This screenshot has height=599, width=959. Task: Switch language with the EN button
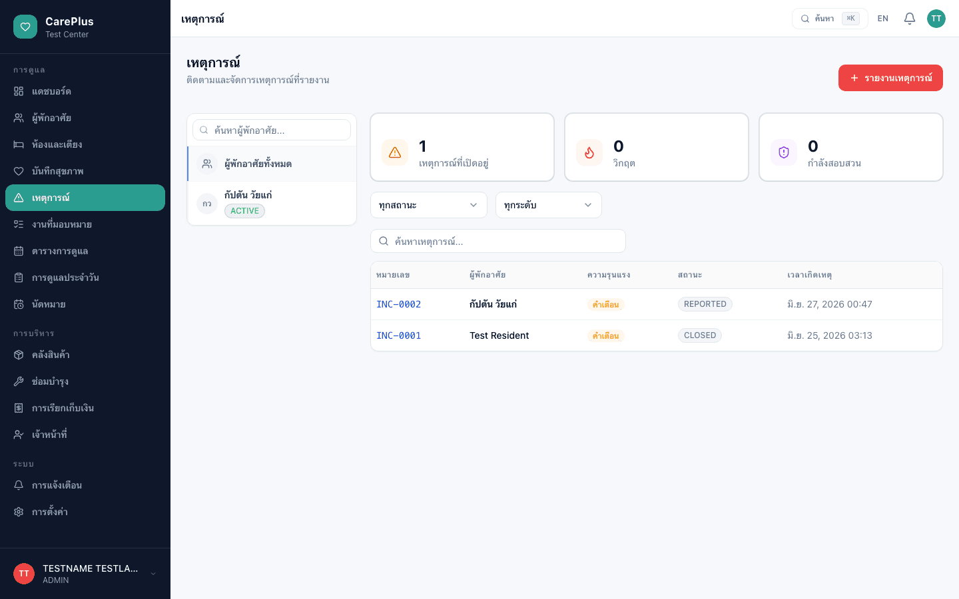pos(883,19)
